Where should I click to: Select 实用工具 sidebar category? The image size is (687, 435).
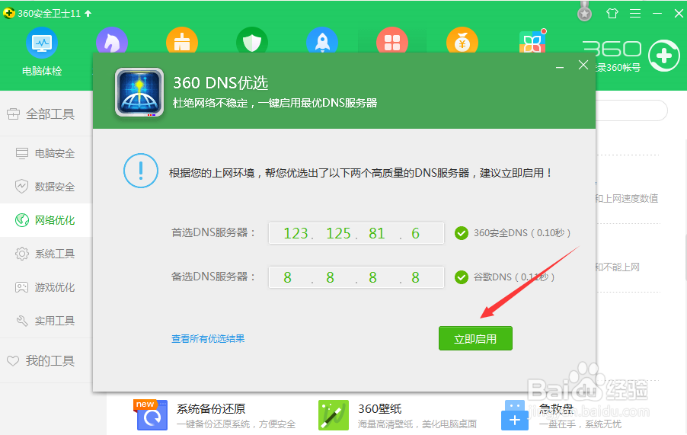point(46,321)
